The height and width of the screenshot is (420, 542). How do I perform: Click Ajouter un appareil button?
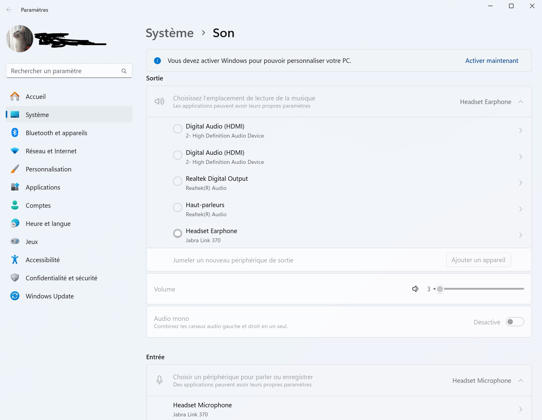click(478, 260)
